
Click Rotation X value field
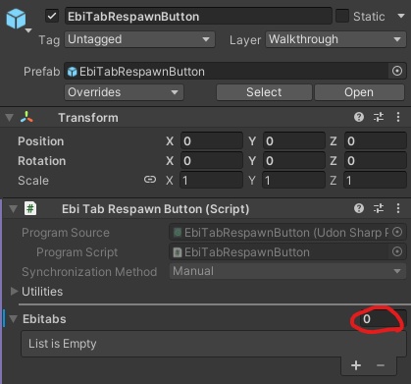tap(212, 161)
